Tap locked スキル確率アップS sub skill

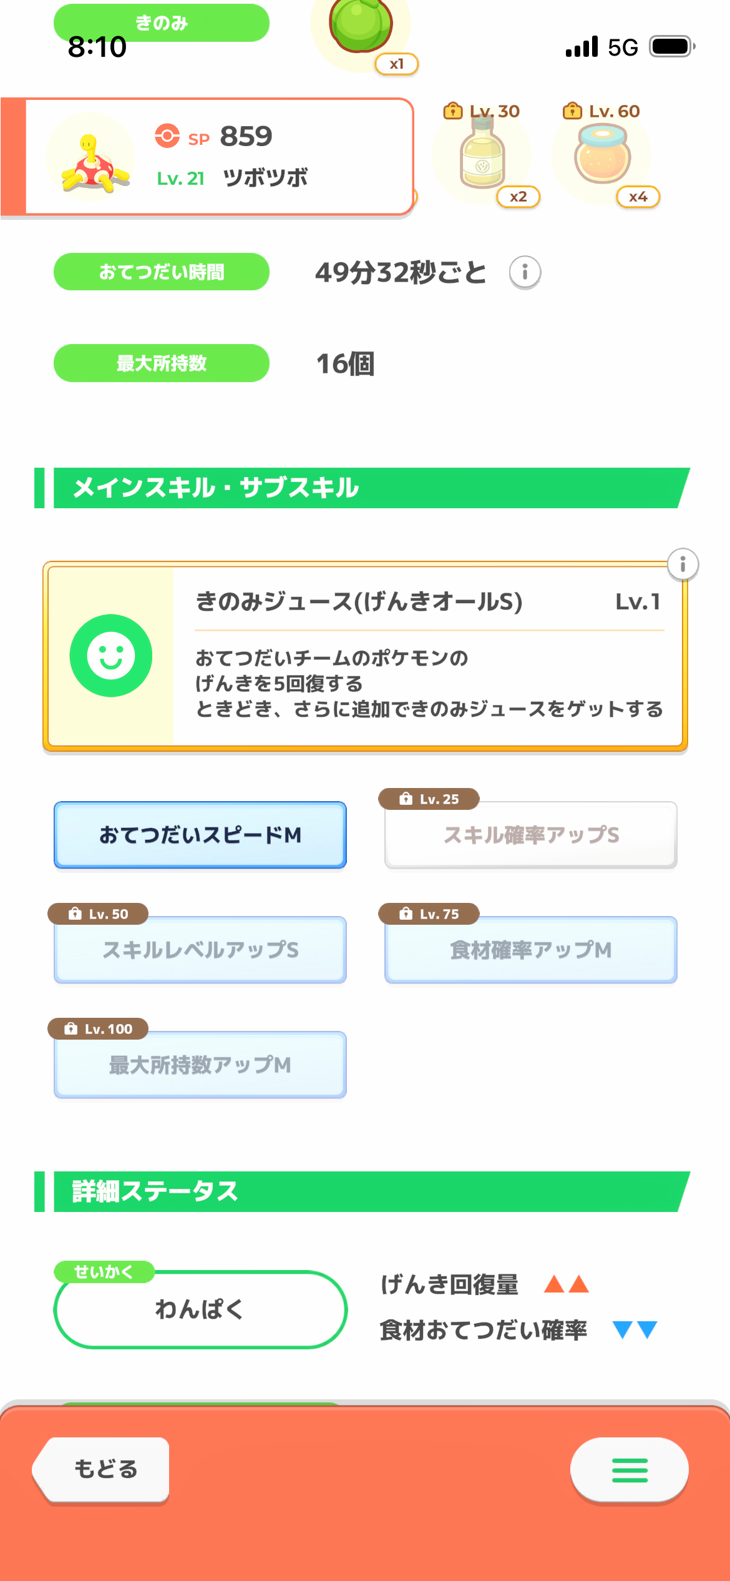tap(531, 835)
